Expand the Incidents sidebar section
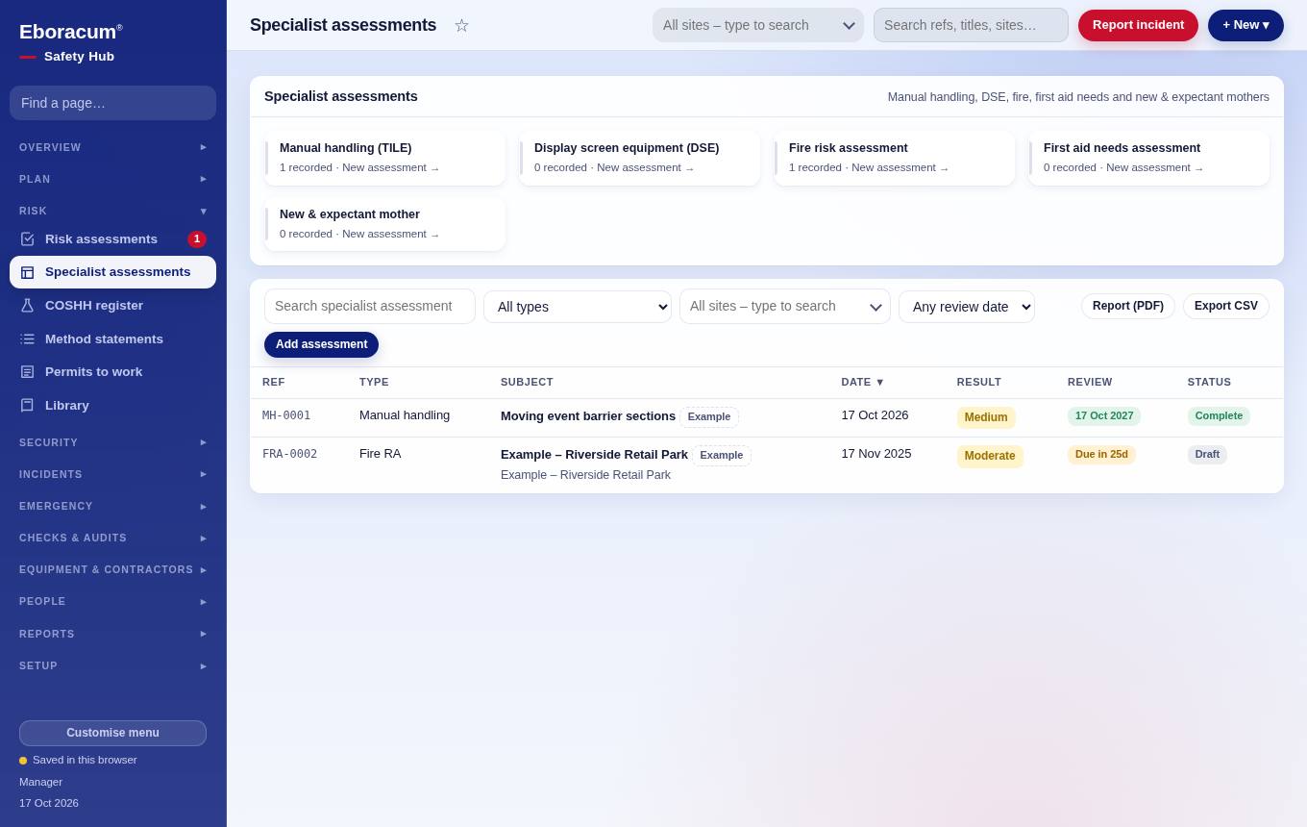This screenshot has width=1307, height=827. point(112,474)
